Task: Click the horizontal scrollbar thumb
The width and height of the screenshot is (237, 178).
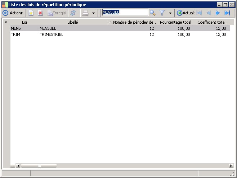Action: tap(39, 166)
